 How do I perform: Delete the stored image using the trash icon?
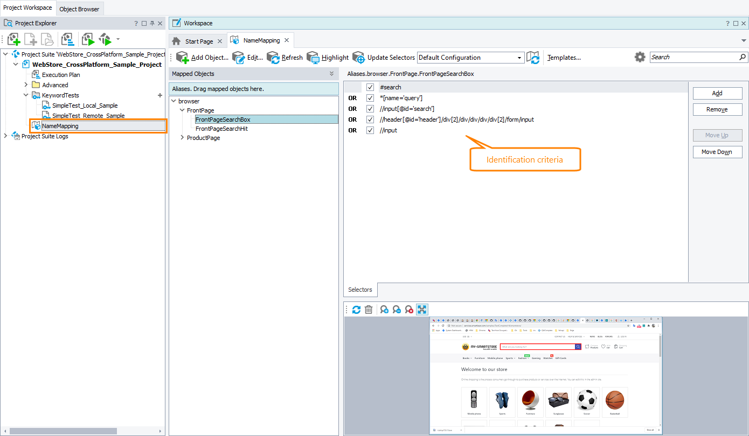[x=369, y=309]
